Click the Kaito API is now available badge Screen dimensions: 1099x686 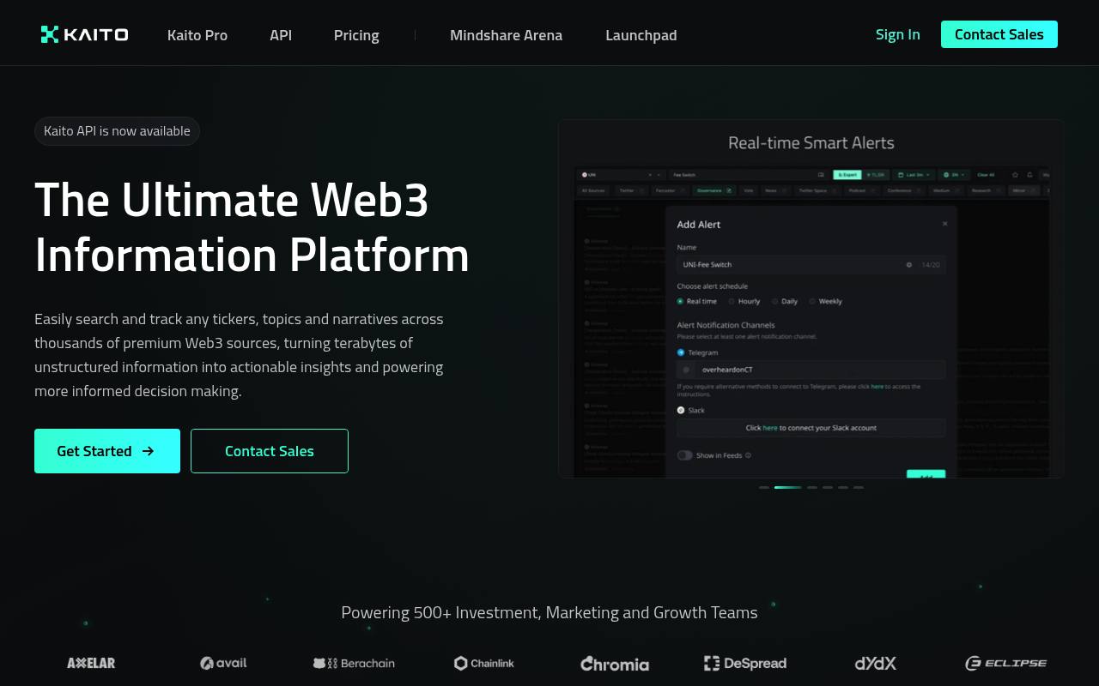click(117, 131)
